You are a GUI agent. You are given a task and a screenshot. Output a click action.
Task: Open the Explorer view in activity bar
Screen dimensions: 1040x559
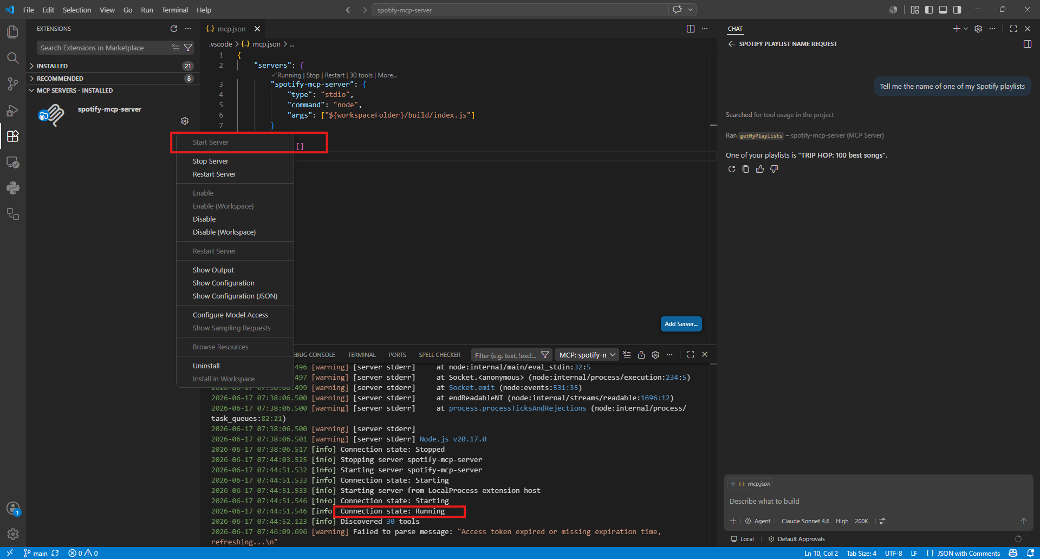point(12,32)
